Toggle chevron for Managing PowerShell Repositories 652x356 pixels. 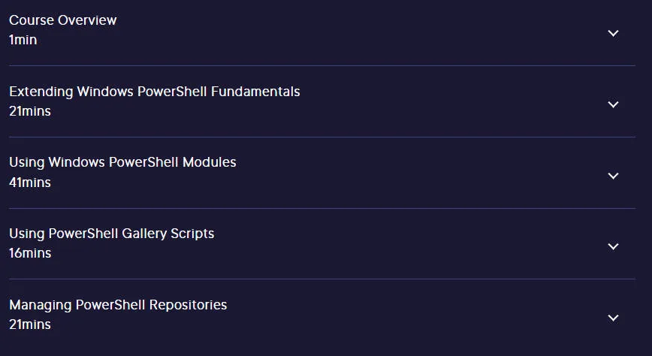click(614, 318)
